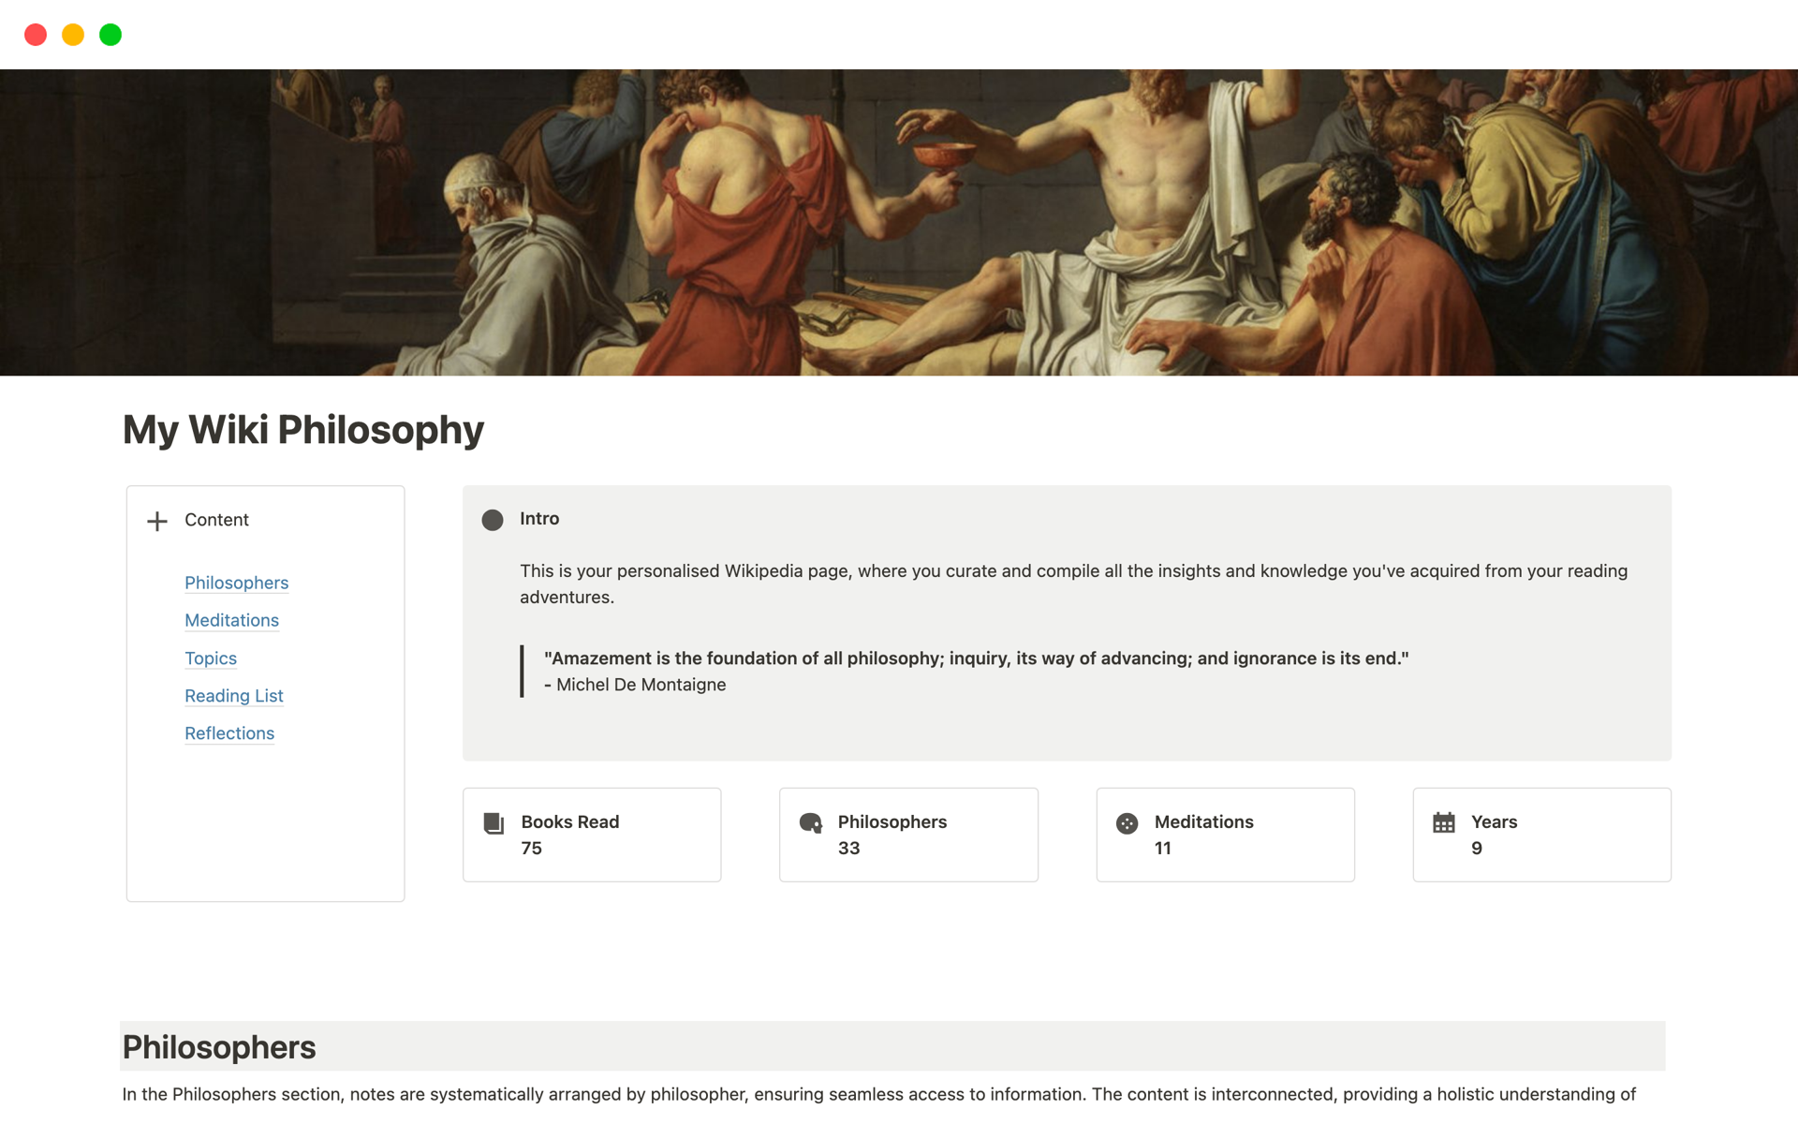Click the Years stat card

pyautogui.click(x=1541, y=835)
